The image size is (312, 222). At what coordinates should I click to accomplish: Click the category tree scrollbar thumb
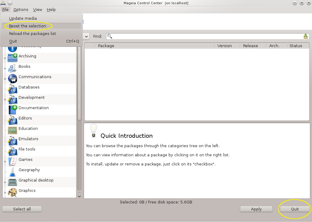[79, 83]
